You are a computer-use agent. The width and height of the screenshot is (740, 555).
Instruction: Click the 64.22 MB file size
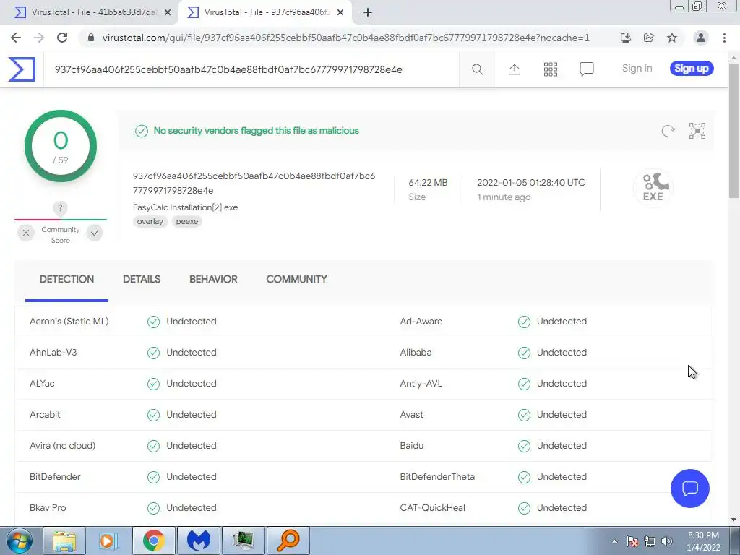click(x=428, y=183)
